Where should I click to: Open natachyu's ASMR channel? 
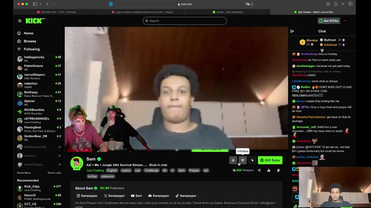pos(39,85)
